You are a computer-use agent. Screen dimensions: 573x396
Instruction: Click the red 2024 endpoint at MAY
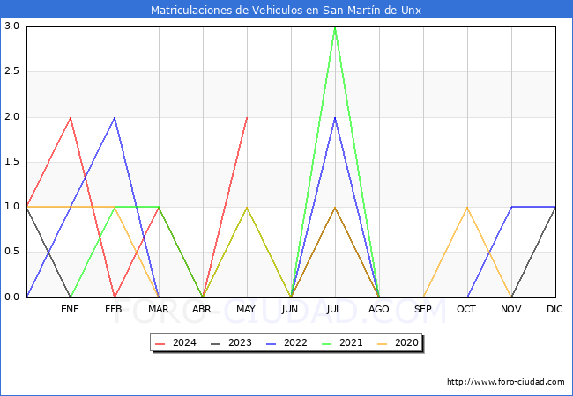click(248, 117)
